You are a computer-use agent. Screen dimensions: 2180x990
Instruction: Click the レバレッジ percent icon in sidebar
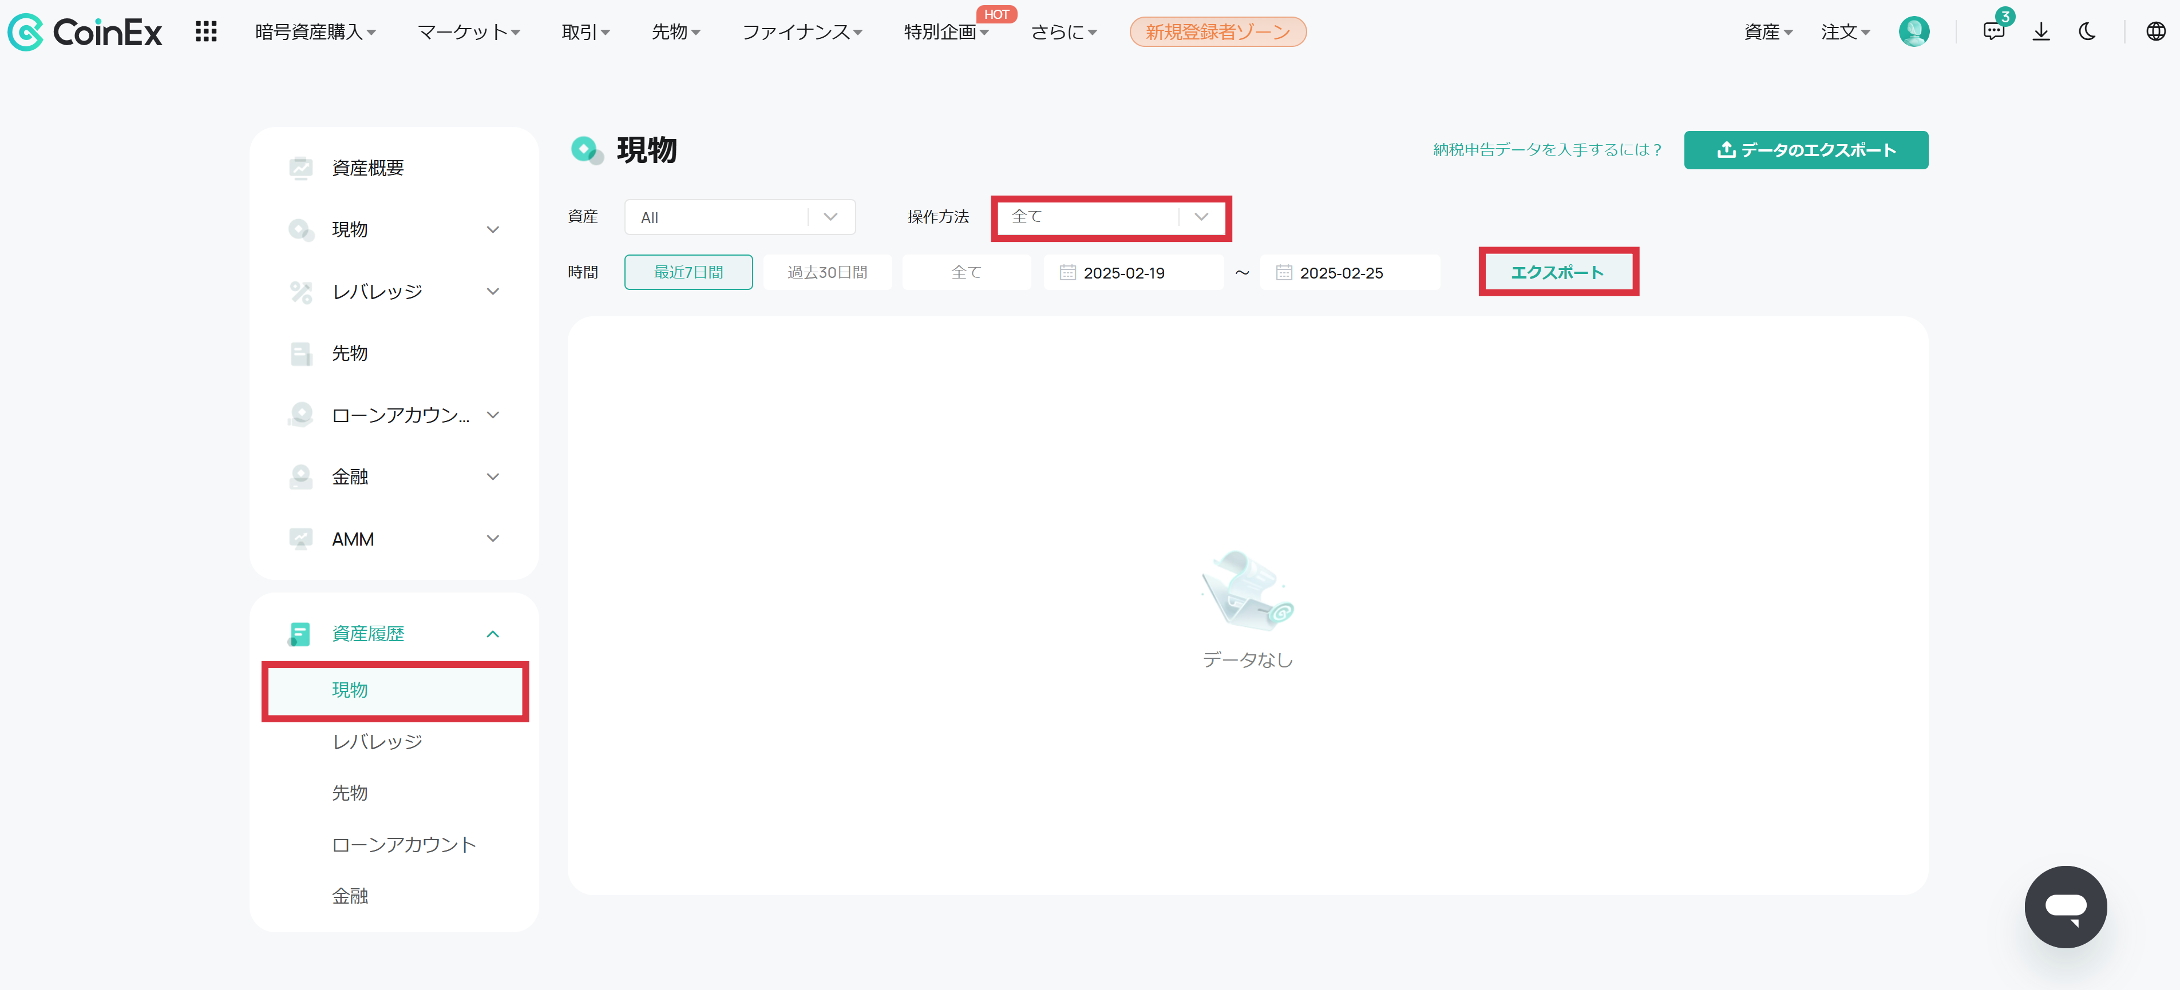coord(300,292)
